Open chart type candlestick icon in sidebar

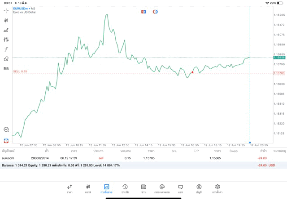tap(6, 20)
